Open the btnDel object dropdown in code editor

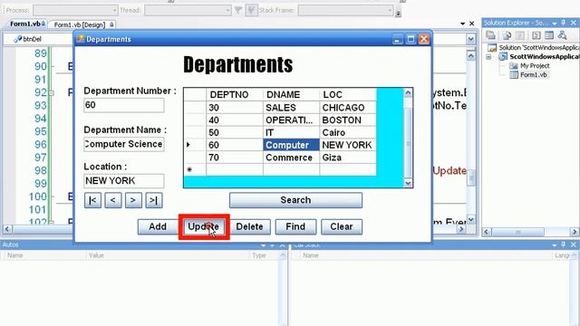tap(38, 39)
